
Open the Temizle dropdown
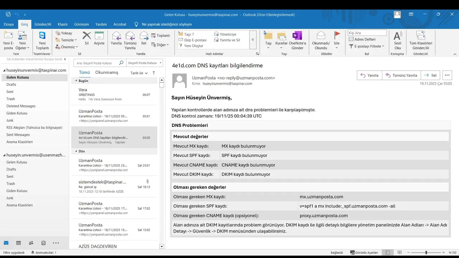[66, 40]
